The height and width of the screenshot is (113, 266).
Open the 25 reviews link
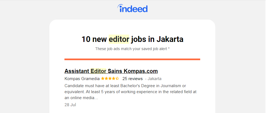tap(132, 79)
